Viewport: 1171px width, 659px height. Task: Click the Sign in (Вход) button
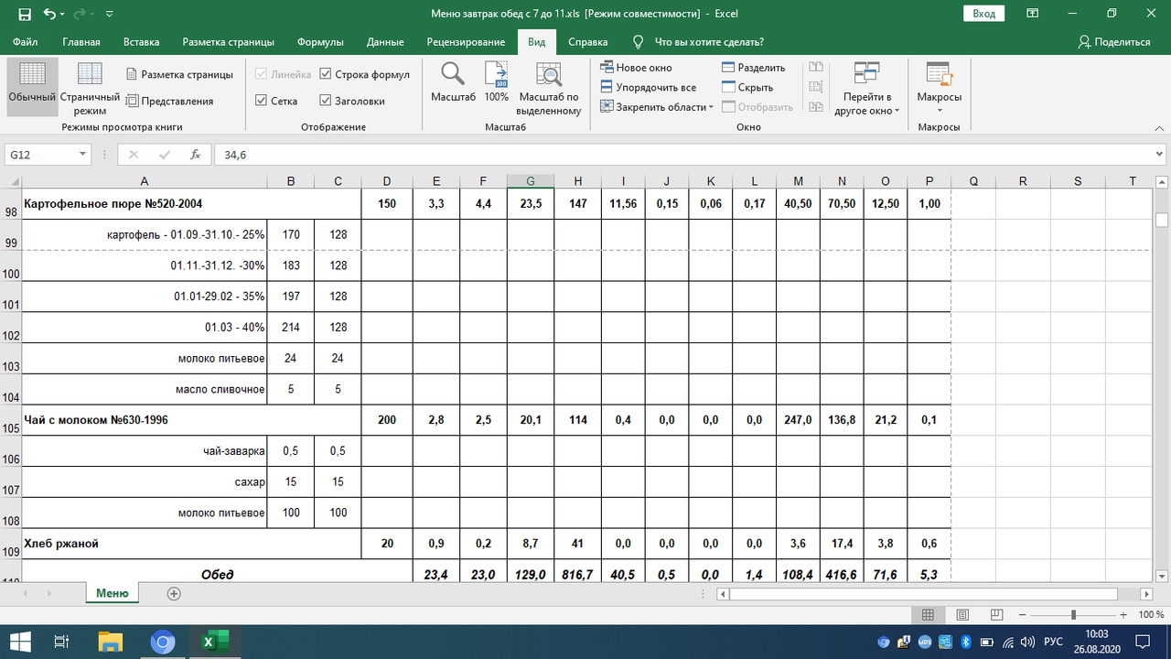tap(983, 14)
